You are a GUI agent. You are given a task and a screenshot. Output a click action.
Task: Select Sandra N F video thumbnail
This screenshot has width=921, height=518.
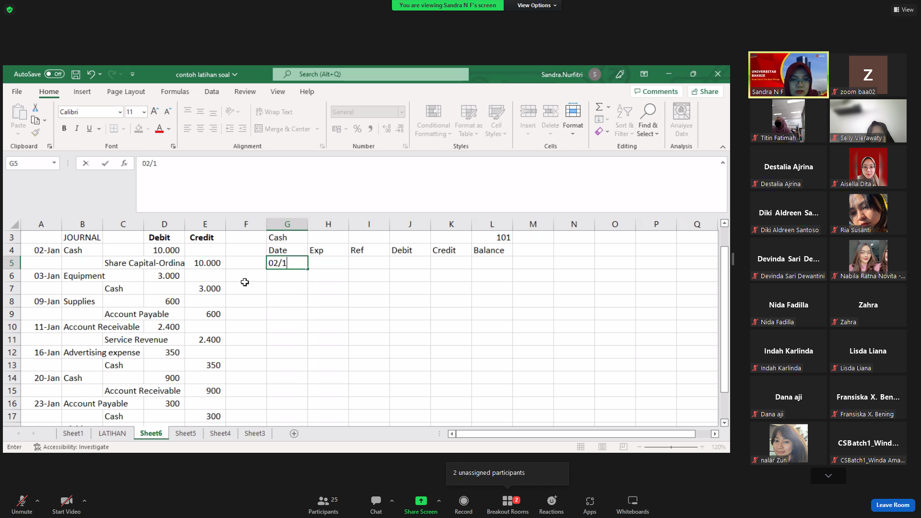[x=789, y=75]
